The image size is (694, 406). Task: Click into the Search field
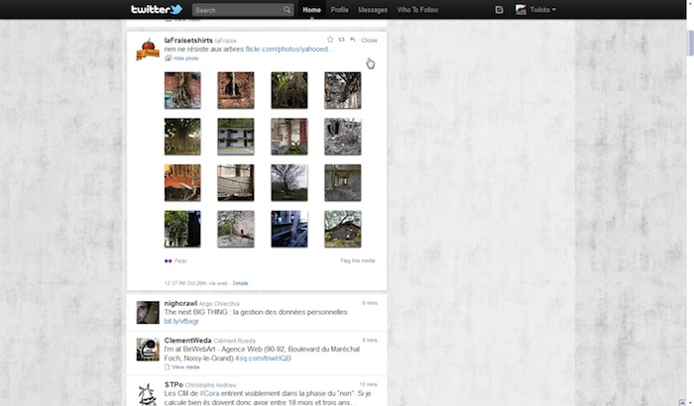tap(237, 10)
